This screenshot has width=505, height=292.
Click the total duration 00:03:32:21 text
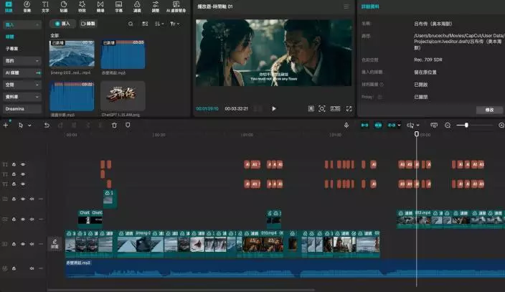click(x=237, y=109)
